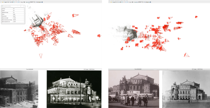210x108 pixels.
Task: Open the Reconstruction menu in left window
Action: point(9,1)
